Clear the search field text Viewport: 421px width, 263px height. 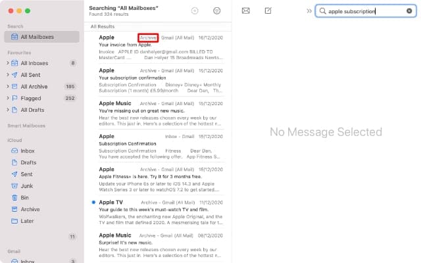click(409, 11)
